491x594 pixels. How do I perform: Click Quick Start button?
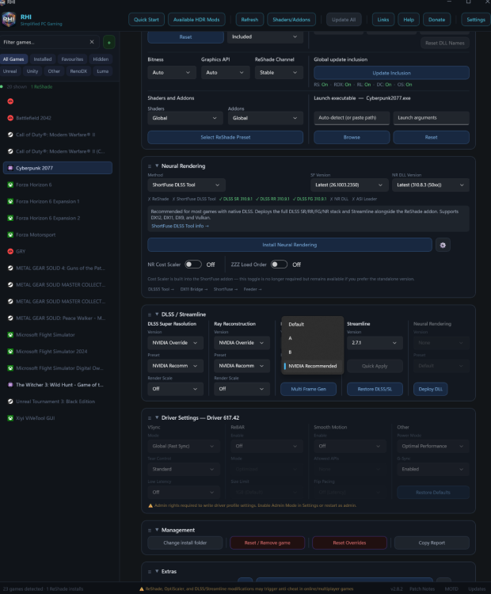pos(147,20)
